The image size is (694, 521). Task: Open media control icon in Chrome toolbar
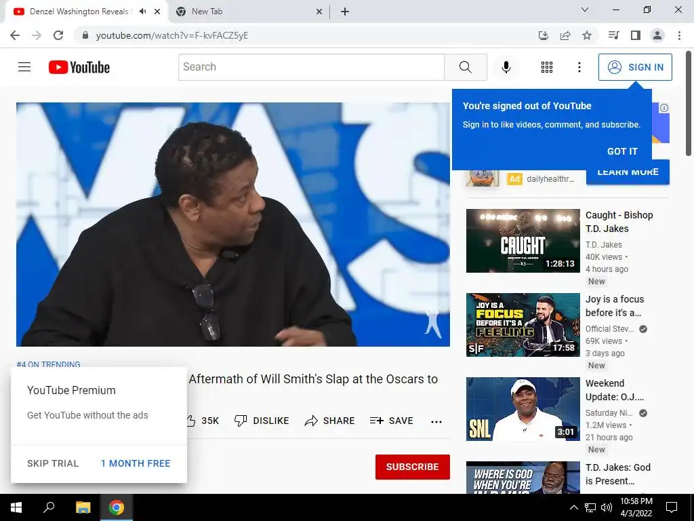coord(613,35)
